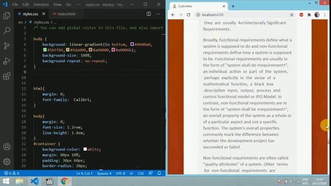Open color picker for white swatch
Screen dimensions: 331x186
pos(85,149)
